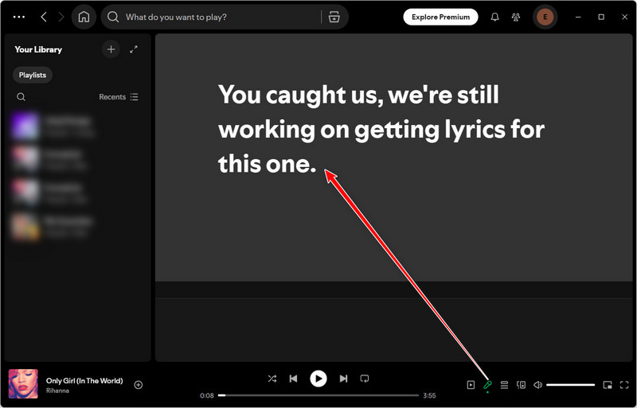This screenshot has height=408, width=637.
Task: Click the Rihanna artist link
Action: coord(57,391)
